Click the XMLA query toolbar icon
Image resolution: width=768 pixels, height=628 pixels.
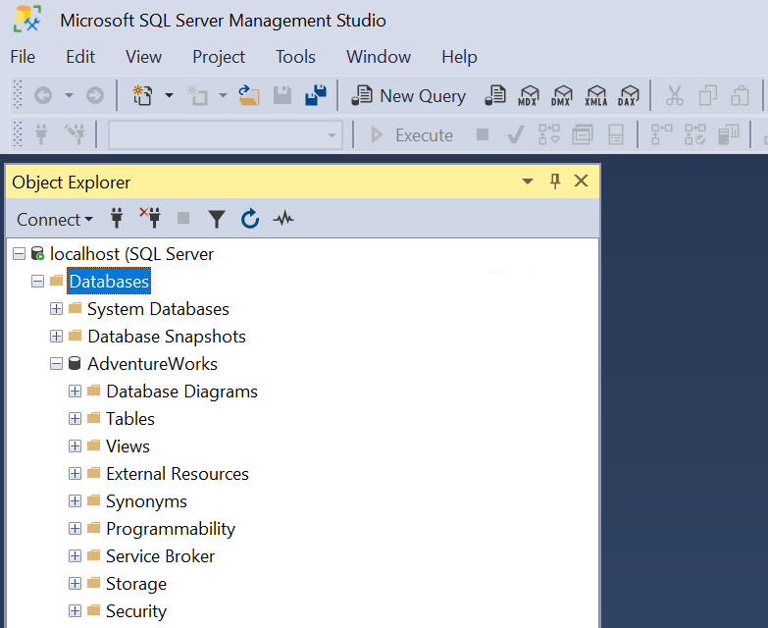[595, 96]
